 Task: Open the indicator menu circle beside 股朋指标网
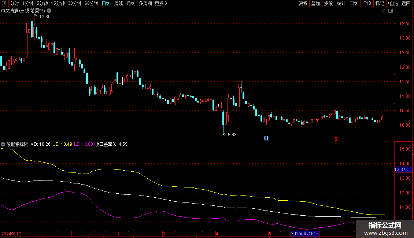3,144
